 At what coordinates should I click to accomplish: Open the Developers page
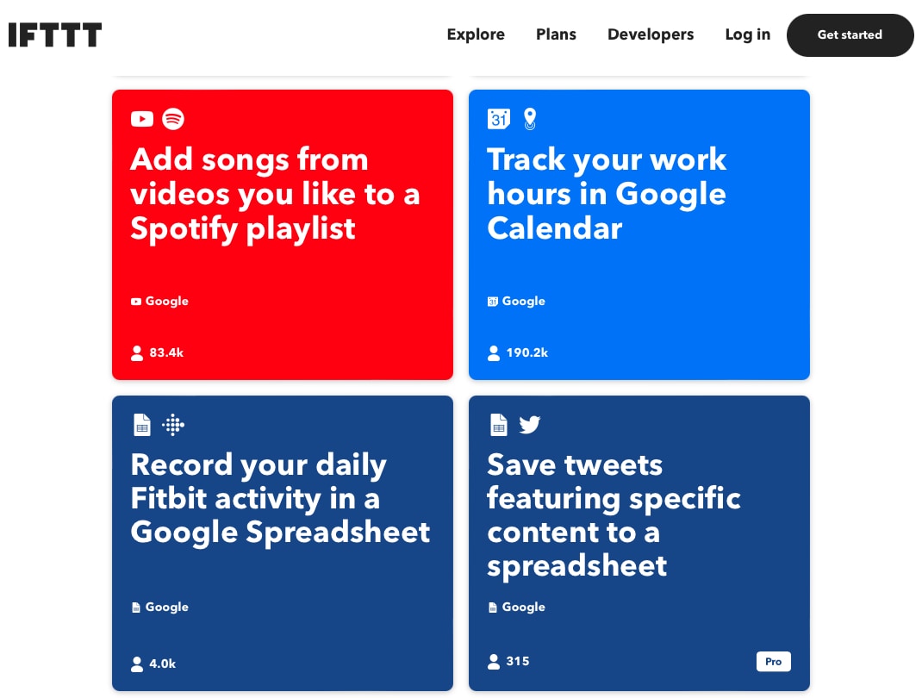651,34
